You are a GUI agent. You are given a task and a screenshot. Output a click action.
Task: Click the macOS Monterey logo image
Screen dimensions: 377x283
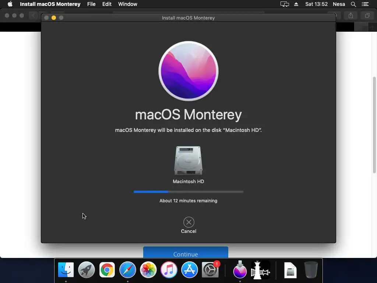pos(188,71)
